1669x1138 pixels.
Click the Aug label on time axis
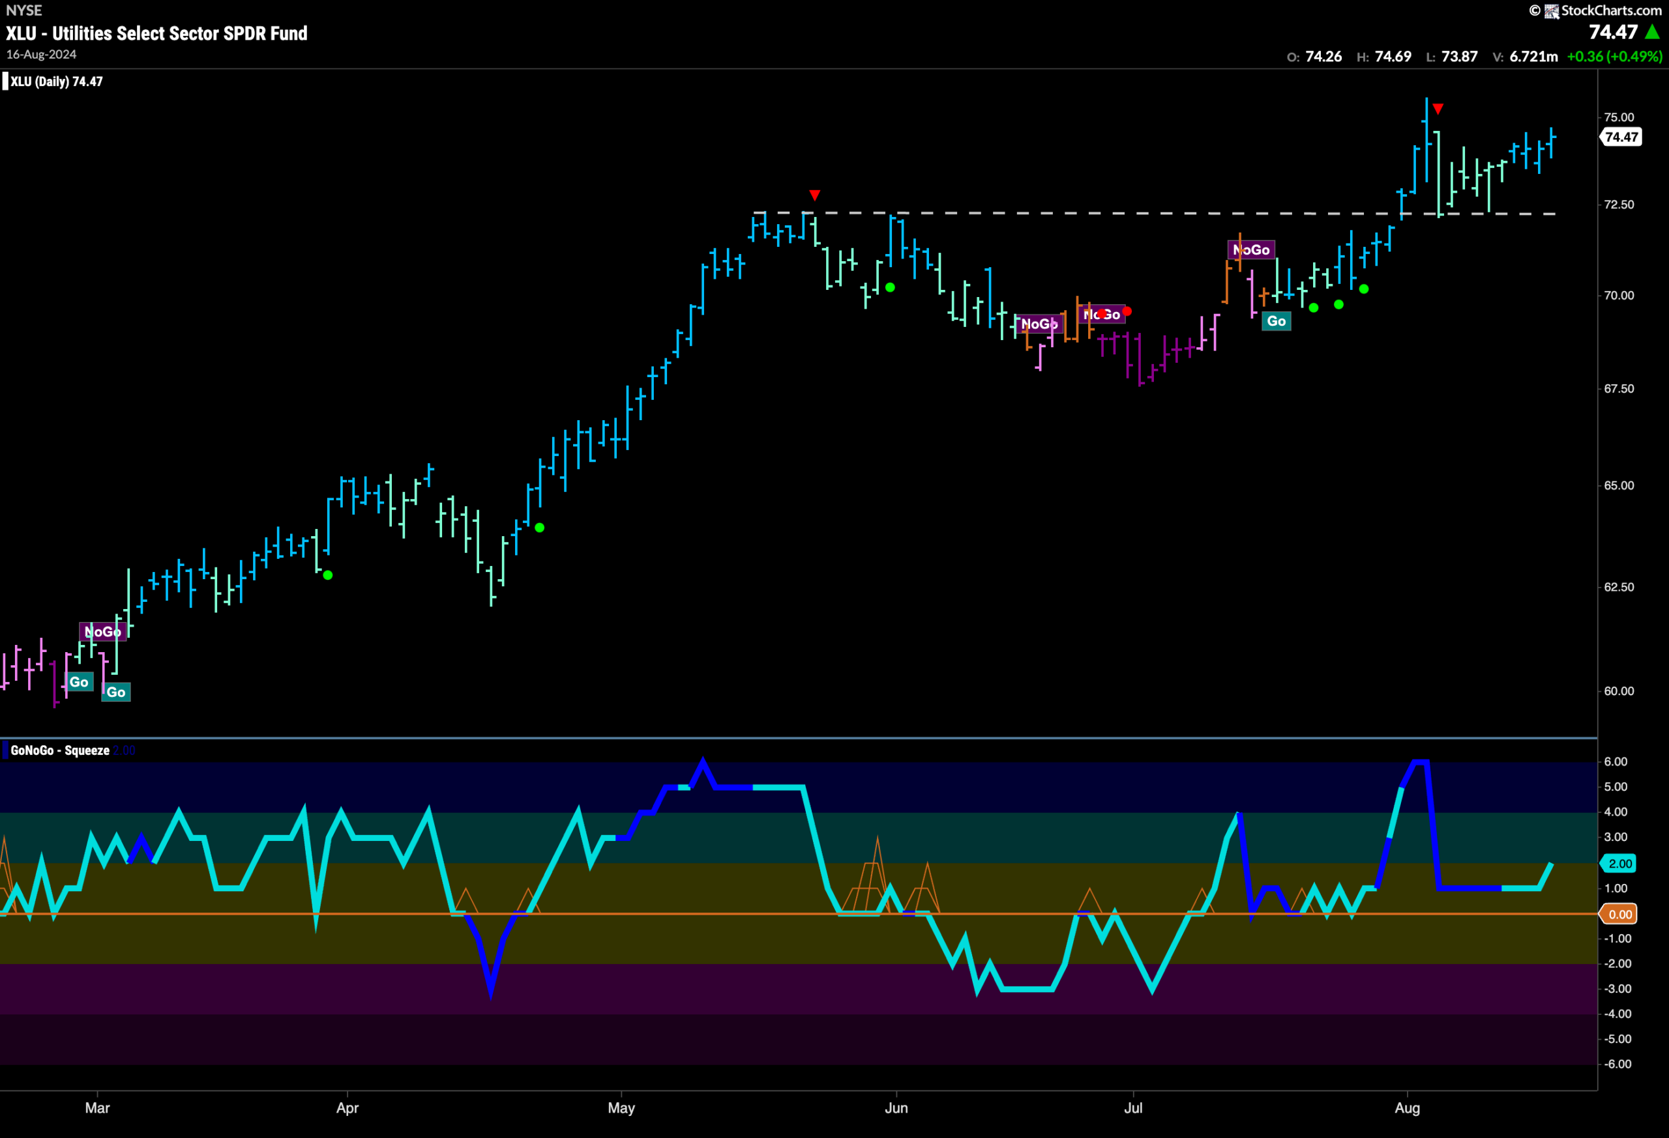(1407, 1108)
